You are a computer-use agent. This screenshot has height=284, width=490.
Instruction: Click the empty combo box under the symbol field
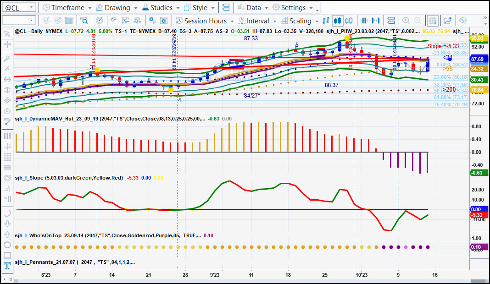[19, 21]
